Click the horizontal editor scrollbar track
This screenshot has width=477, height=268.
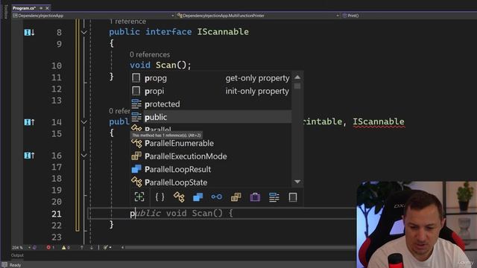point(240,248)
